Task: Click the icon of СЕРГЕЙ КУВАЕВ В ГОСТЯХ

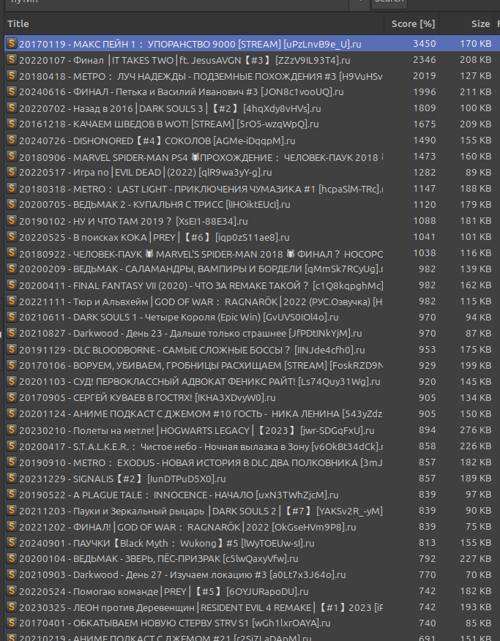Action: click(12, 398)
